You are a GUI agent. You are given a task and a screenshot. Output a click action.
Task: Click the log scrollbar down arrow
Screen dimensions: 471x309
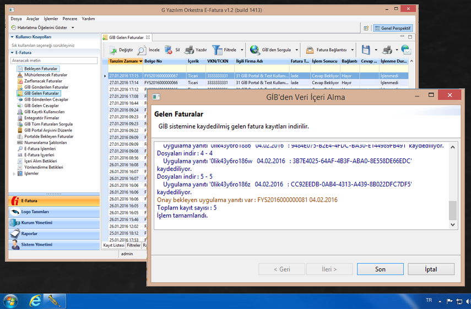(453, 224)
